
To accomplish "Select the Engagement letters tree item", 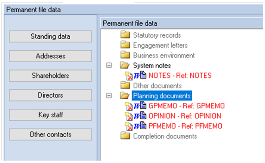I will [x=161, y=45].
